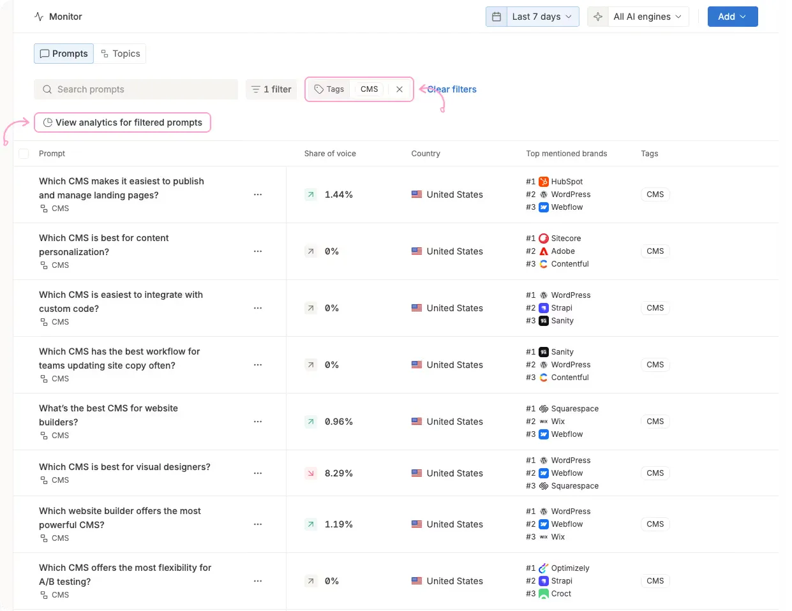Click the Adobe brand icon
Screen dimensions: 792x611
[x=544, y=251]
